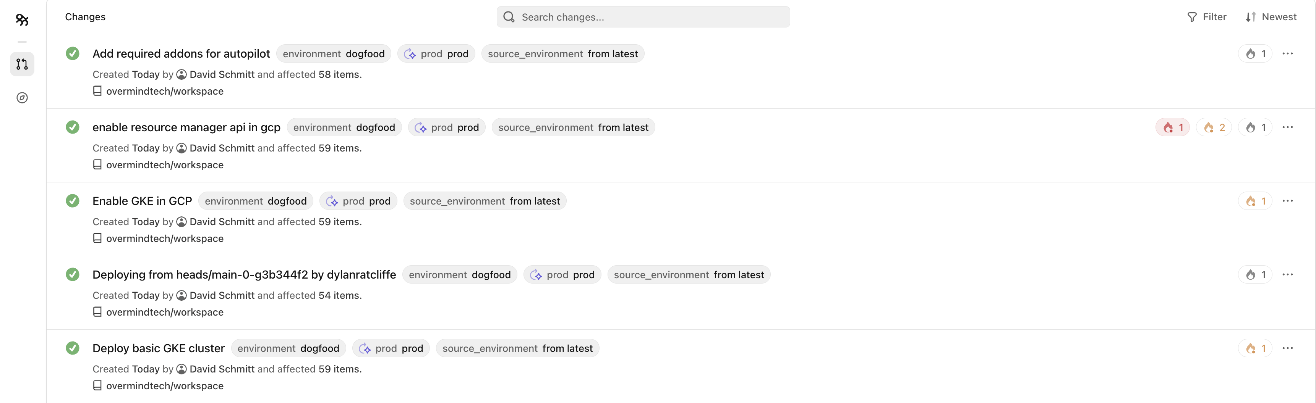This screenshot has width=1316, height=403.
Task: Click 'environment dogfood' tag on Enable GKE
Action: [255, 201]
